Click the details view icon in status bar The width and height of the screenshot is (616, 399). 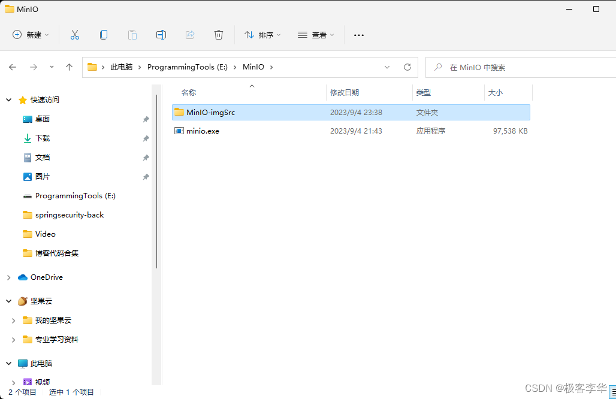pos(613,392)
